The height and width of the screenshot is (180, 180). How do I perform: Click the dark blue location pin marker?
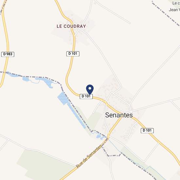pyautogui.click(x=90, y=90)
